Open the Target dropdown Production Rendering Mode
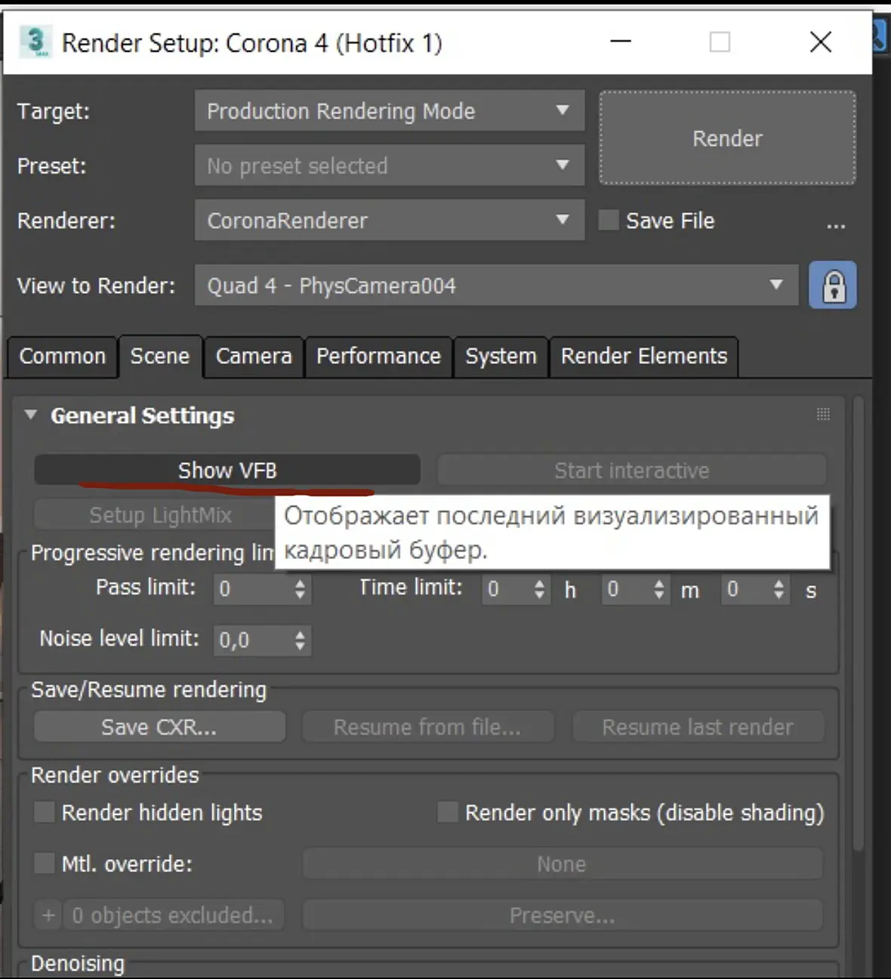This screenshot has width=891, height=979. point(390,111)
